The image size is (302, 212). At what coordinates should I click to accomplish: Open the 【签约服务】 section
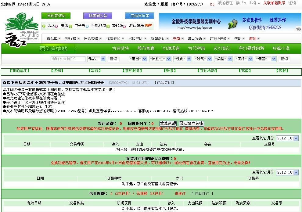(132, 71)
